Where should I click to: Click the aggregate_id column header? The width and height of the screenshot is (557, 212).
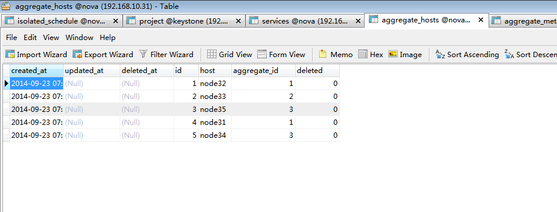pos(263,71)
